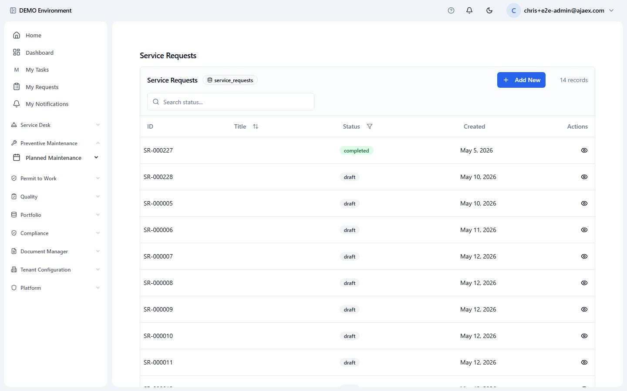Click the Permit to Work shield icon
This screenshot has height=391, width=627.
coord(14,178)
